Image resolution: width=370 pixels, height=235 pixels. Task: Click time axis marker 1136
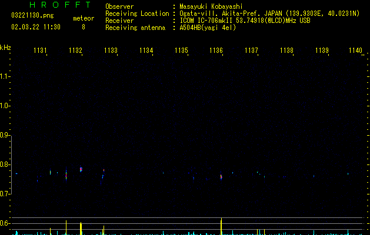tap(216, 50)
